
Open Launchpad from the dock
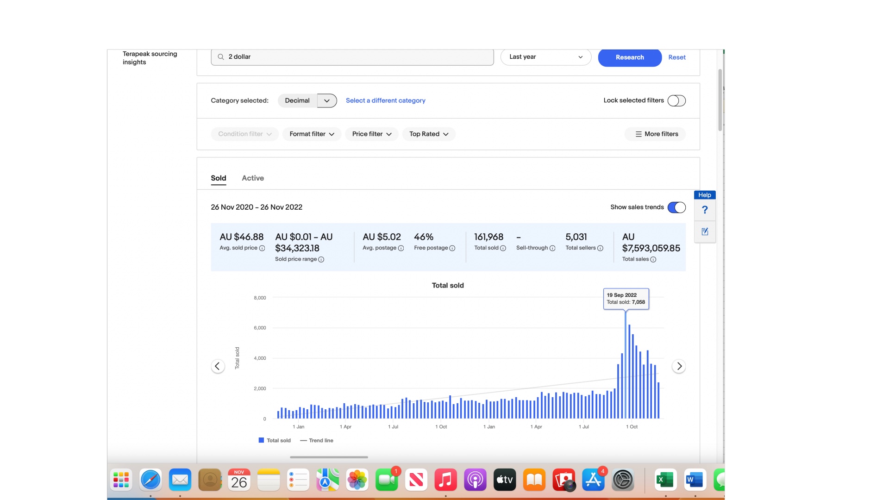[x=121, y=480]
